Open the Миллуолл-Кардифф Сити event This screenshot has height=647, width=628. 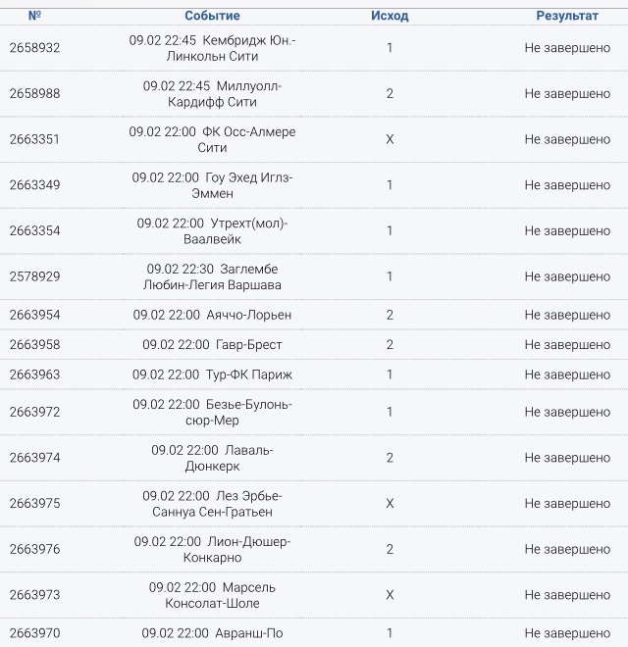[x=212, y=94]
